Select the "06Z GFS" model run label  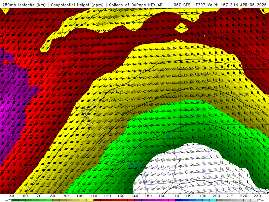[182, 5]
